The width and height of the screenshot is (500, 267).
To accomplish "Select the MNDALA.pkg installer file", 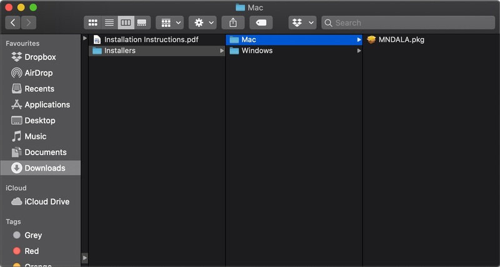I will tap(431, 39).
